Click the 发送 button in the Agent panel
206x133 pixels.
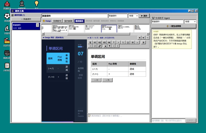[x=191, y=121]
